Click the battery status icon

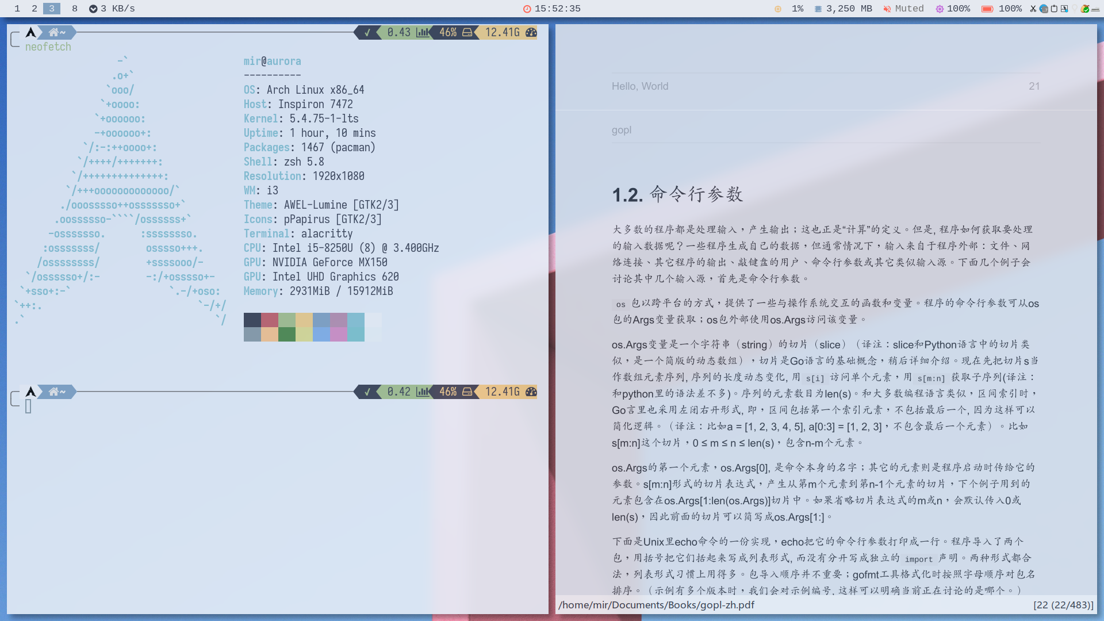point(987,9)
